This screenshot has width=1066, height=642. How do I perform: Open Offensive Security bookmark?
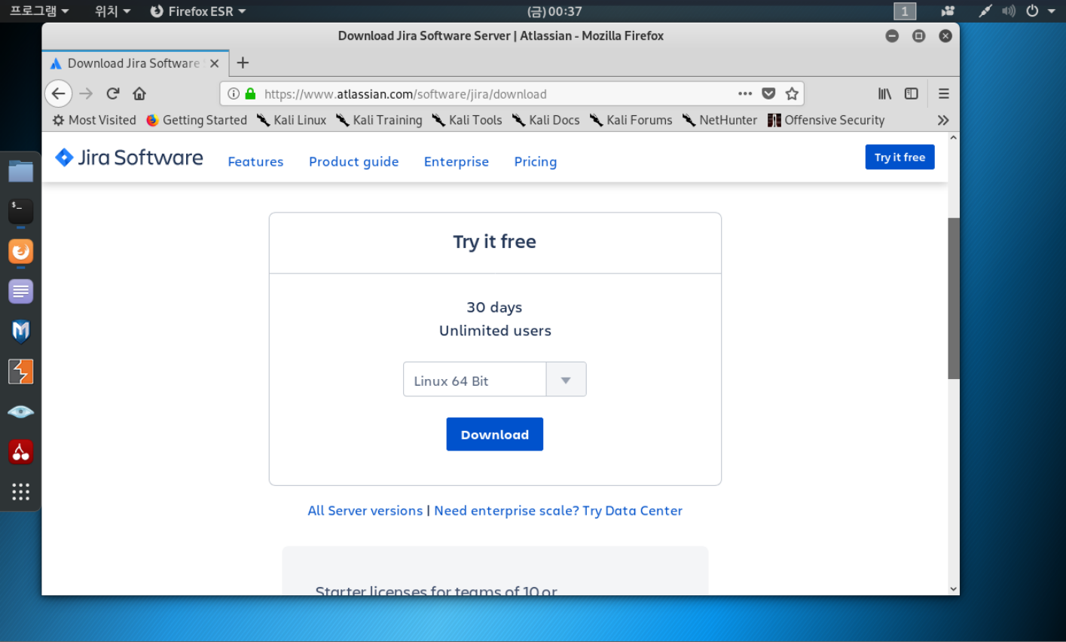826,120
